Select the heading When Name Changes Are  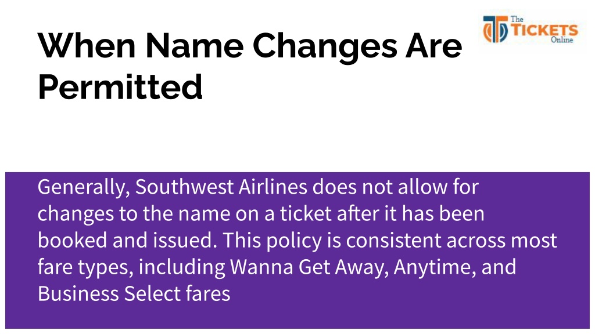click(x=250, y=46)
